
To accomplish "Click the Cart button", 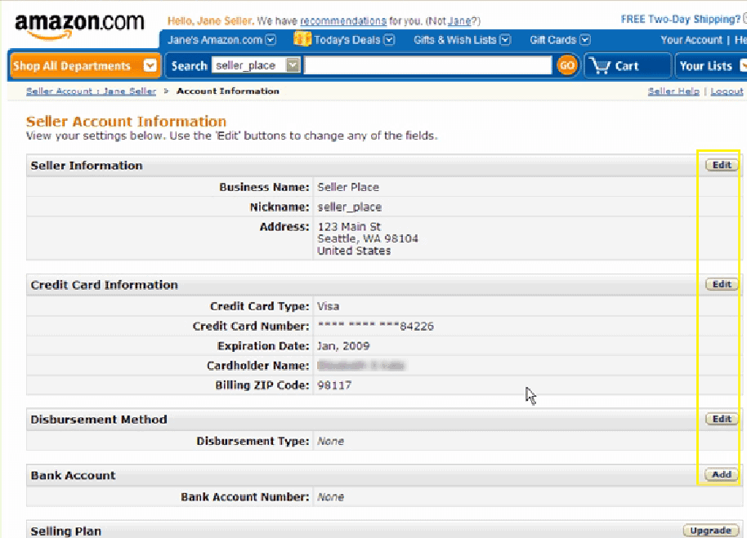I will [628, 65].
